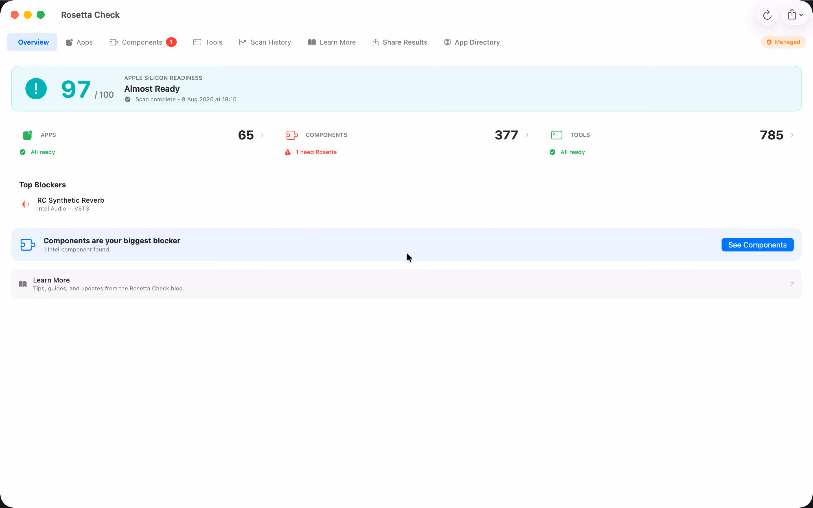Click the 1 need Rosetta text
Image resolution: width=813 pixels, height=508 pixels.
(x=316, y=152)
